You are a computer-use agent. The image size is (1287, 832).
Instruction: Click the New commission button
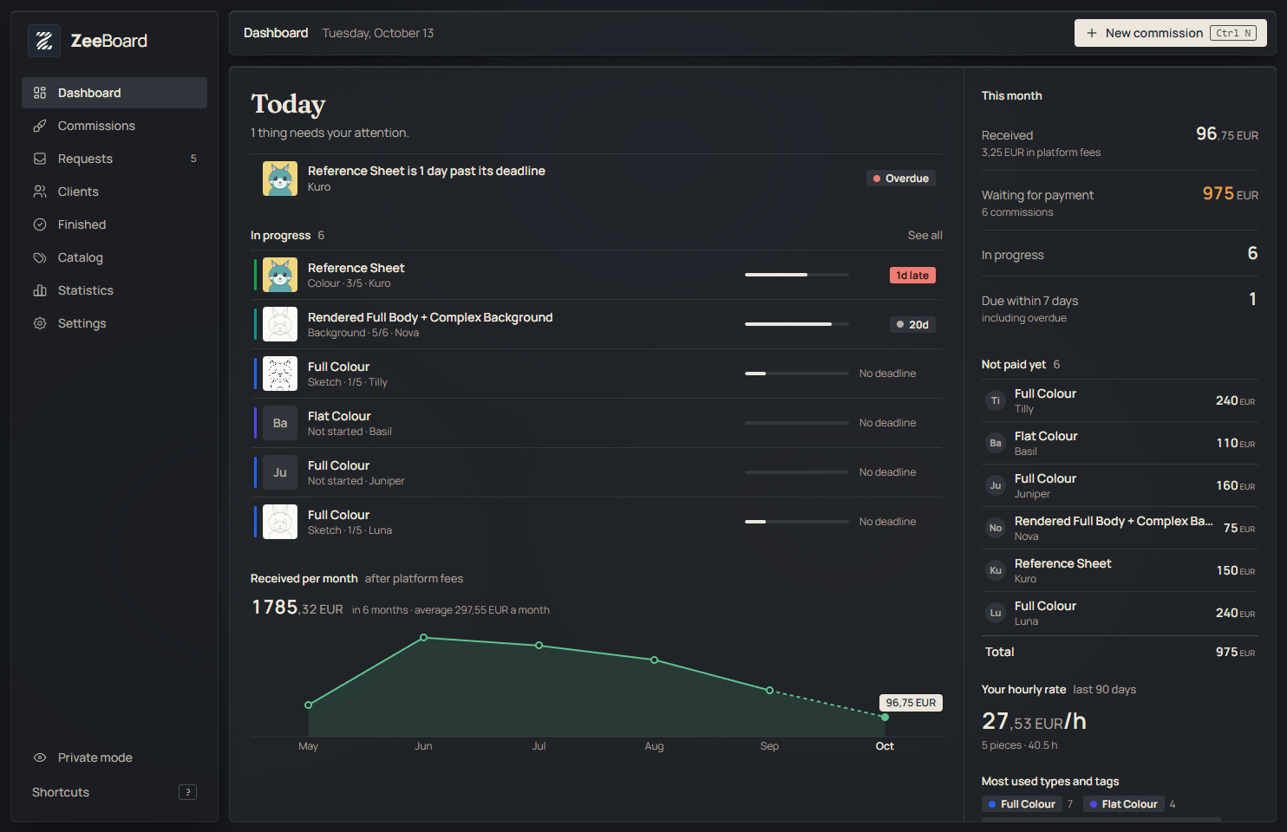(1171, 33)
